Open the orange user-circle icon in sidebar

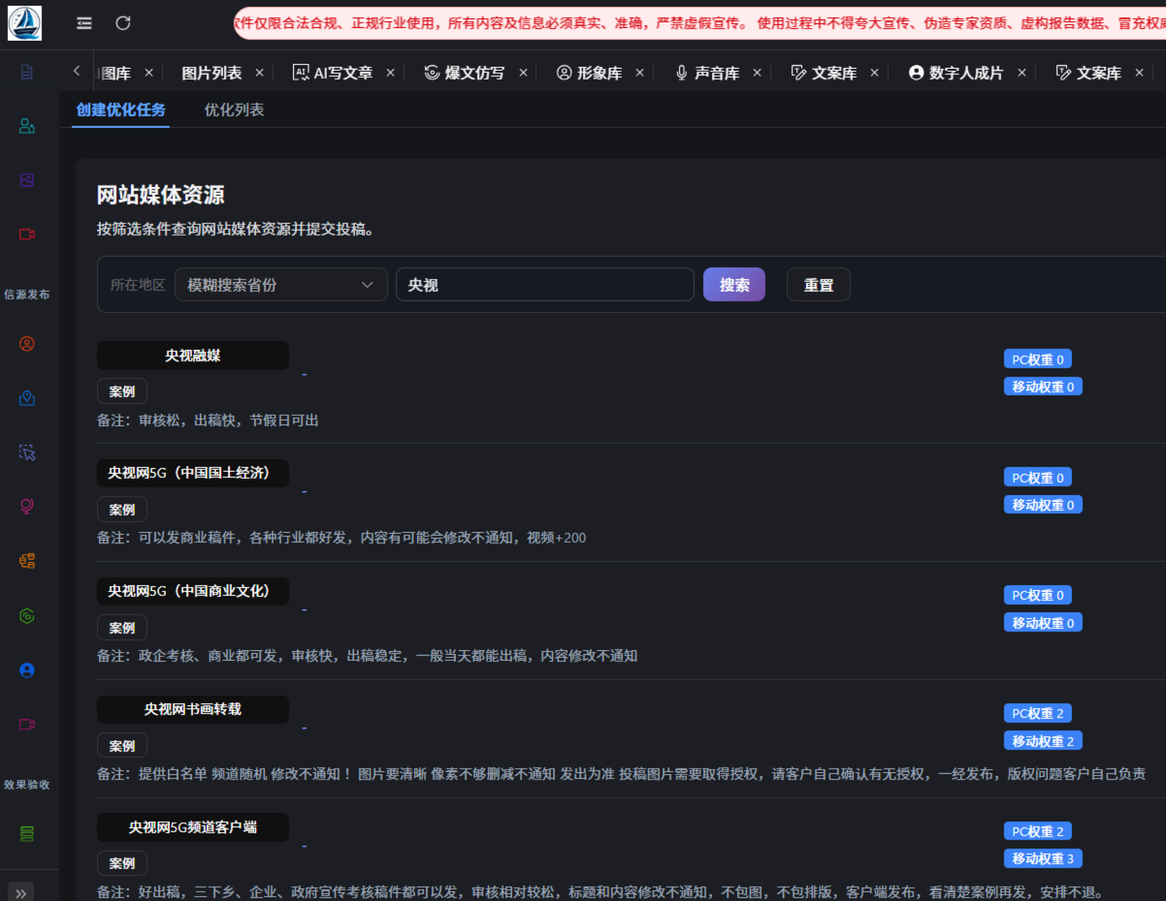pos(27,344)
